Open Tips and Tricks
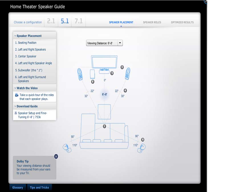This screenshot has width=228, height=192. [39, 187]
